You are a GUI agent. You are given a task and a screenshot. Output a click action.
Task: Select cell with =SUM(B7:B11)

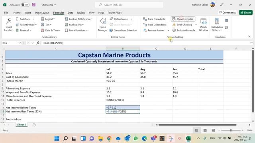point(123,100)
